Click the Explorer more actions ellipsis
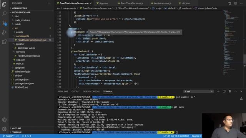The height and width of the screenshot is (138, 246). (49, 3)
